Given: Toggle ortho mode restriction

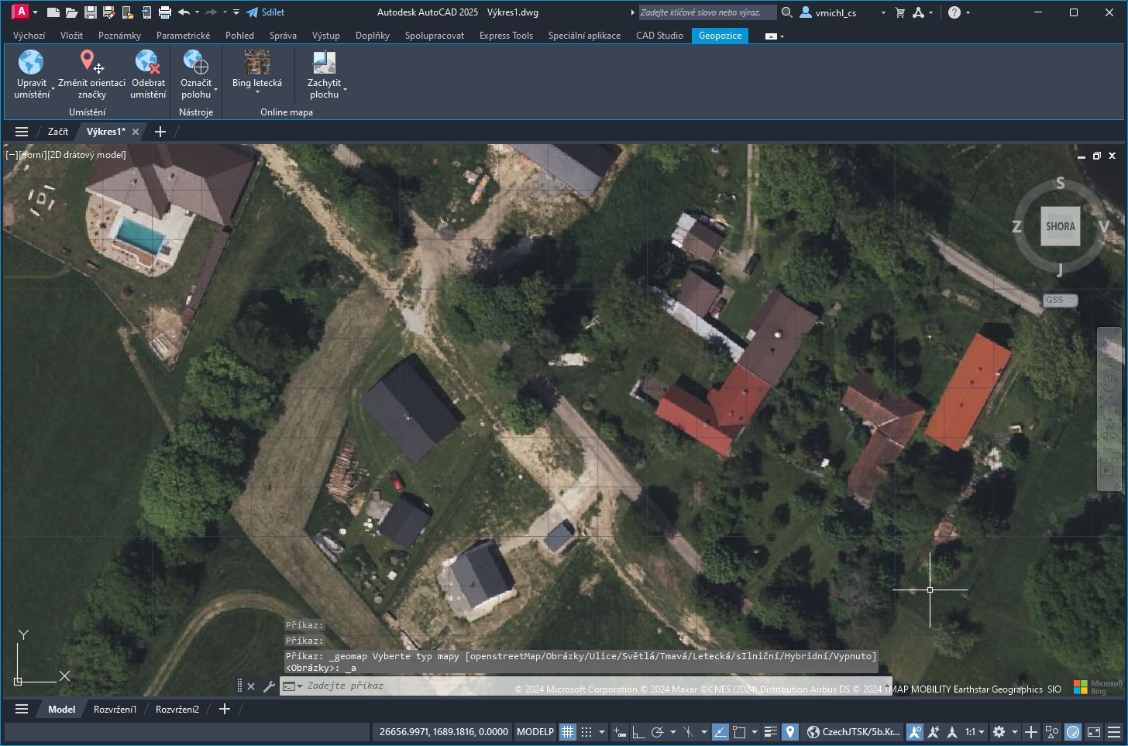Looking at the screenshot, I should pyautogui.click(x=638, y=732).
